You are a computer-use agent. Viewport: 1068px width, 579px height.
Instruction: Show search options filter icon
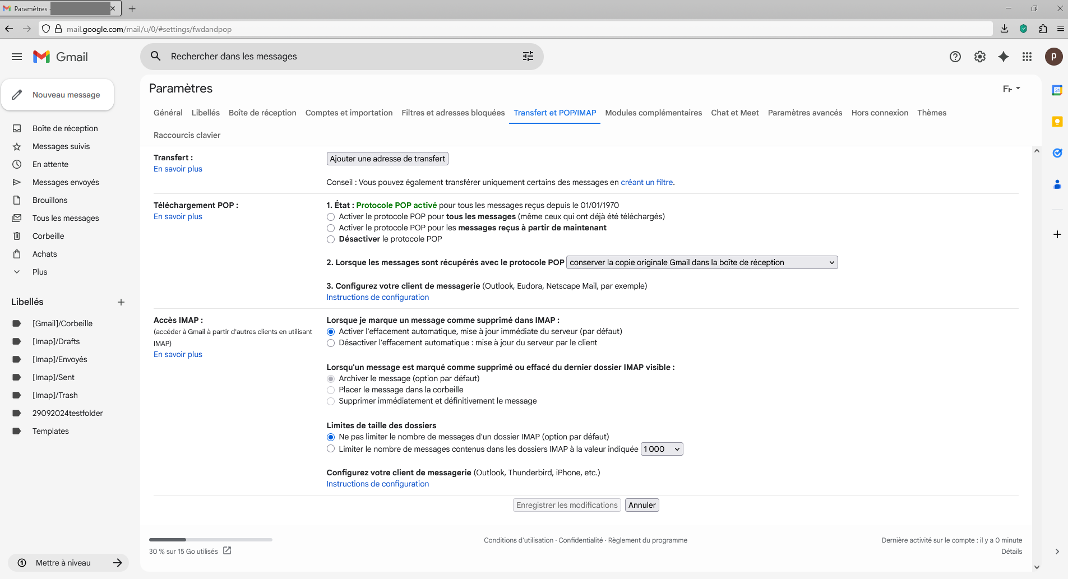click(528, 56)
